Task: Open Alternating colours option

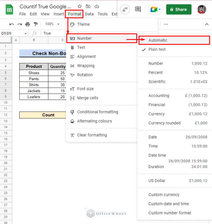Action: pyautogui.click(x=94, y=121)
